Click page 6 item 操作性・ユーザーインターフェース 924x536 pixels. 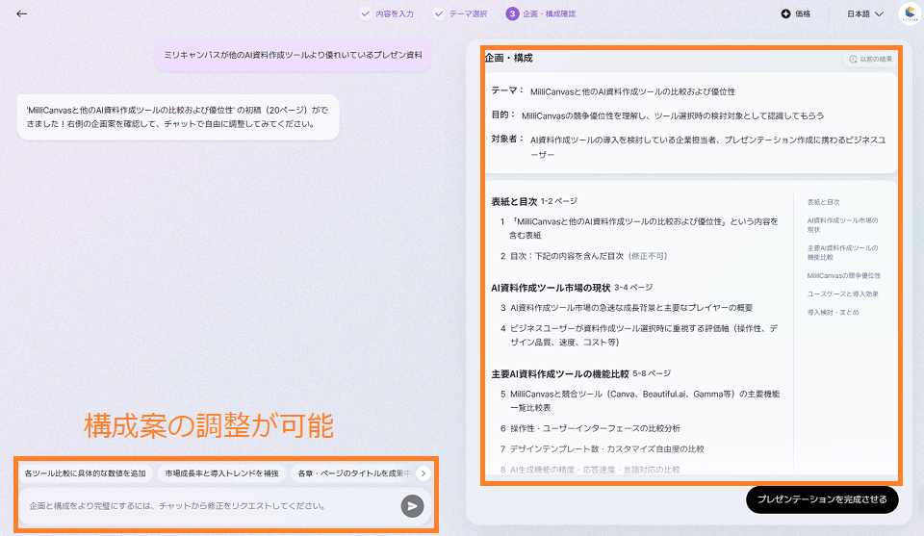[590, 428]
